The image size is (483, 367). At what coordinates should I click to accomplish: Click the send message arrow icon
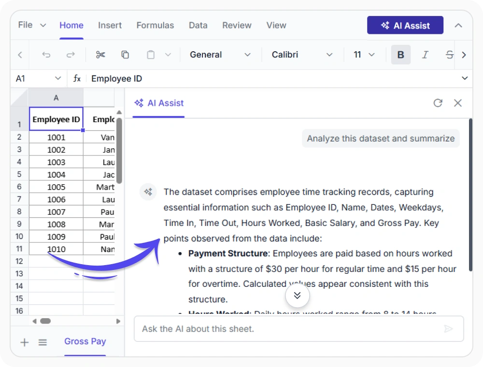449,329
